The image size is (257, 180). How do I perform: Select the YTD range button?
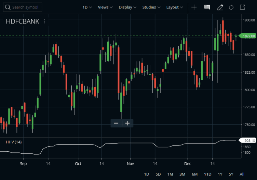tap(208, 174)
